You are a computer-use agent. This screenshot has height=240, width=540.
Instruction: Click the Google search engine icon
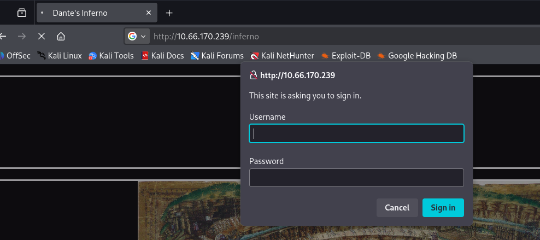pyautogui.click(x=132, y=37)
